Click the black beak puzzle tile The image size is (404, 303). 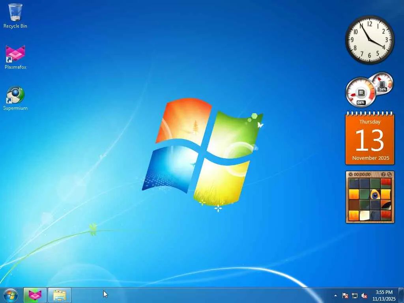(x=386, y=205)
